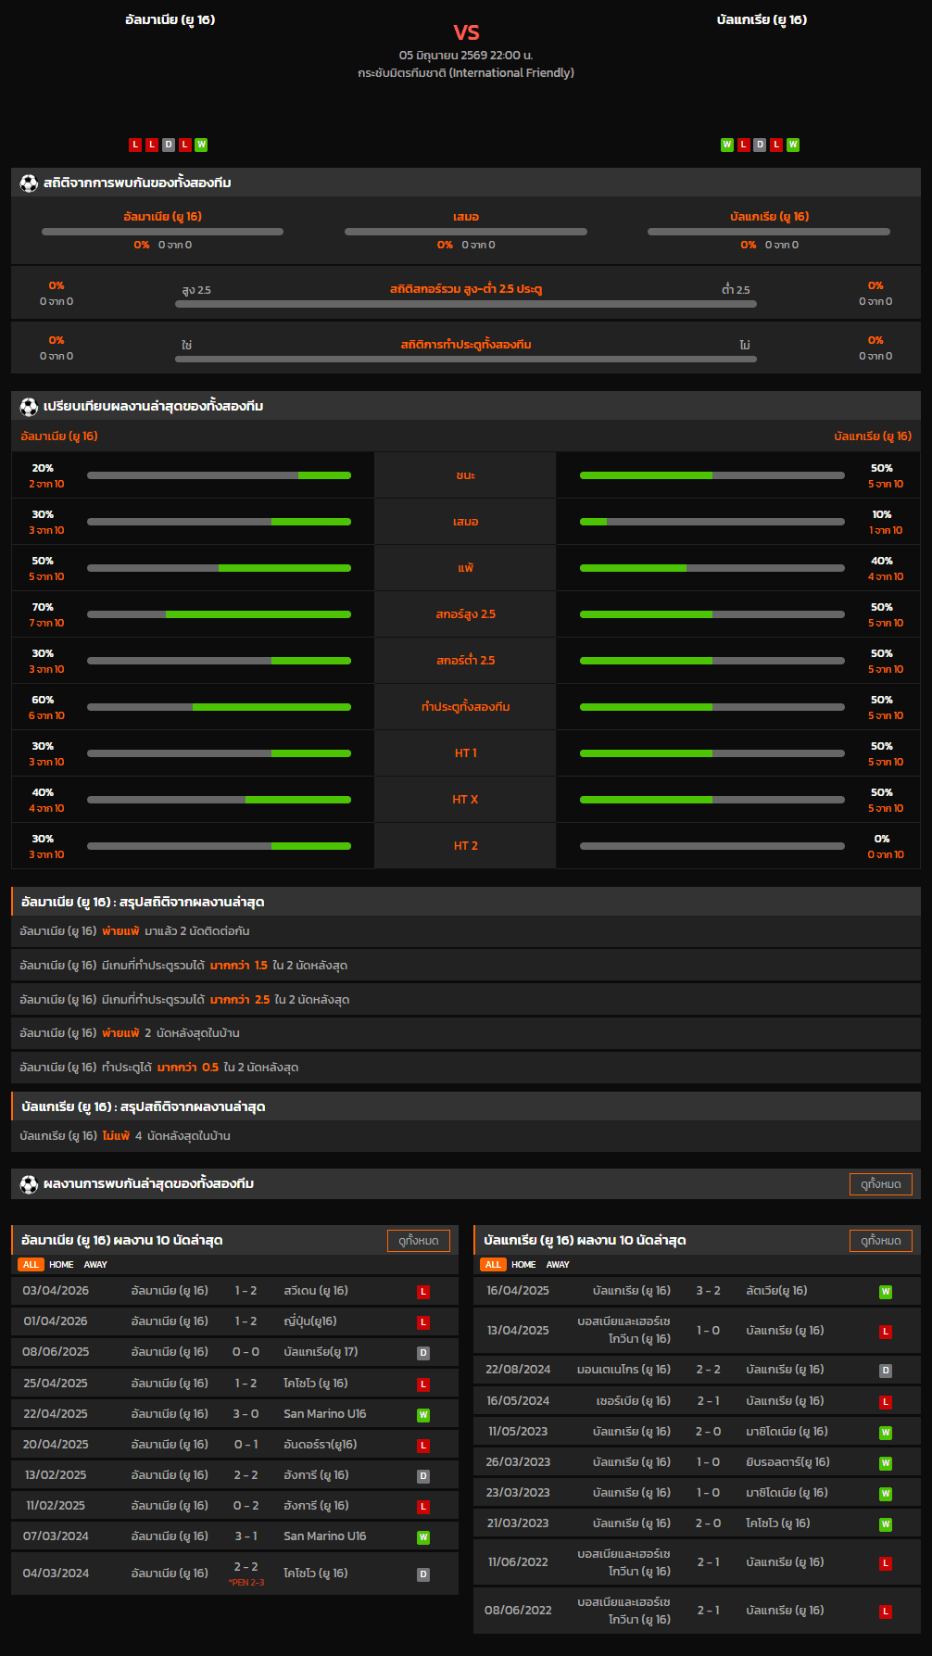Select the ALL tab in Armenia last 10 matches
The width and height of the screenshot is (932, 1656).
point(31,1265)
